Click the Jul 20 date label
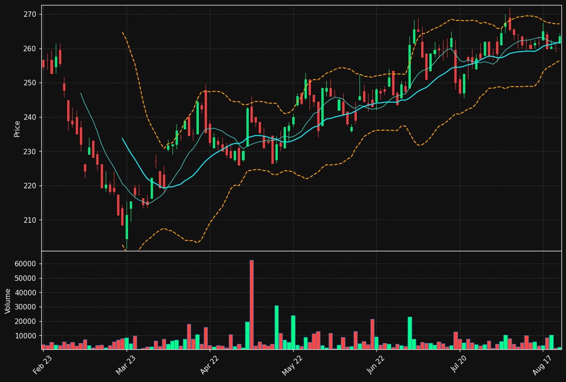Screen dimensions: 566x382 tap(459, 365)
